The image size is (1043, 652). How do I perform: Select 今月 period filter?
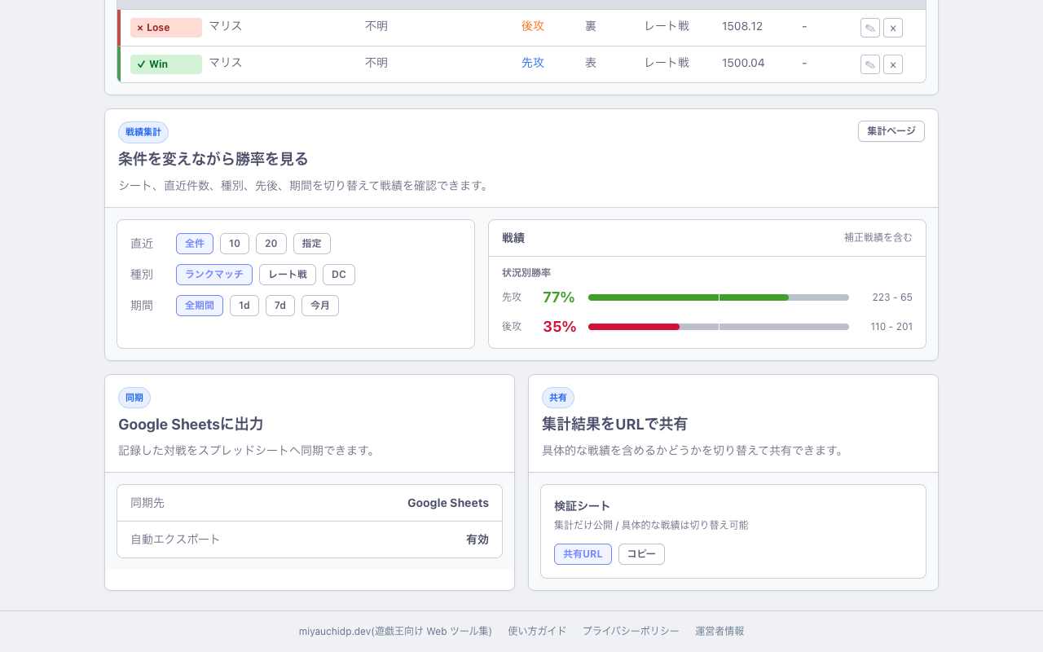click(320, 306)
